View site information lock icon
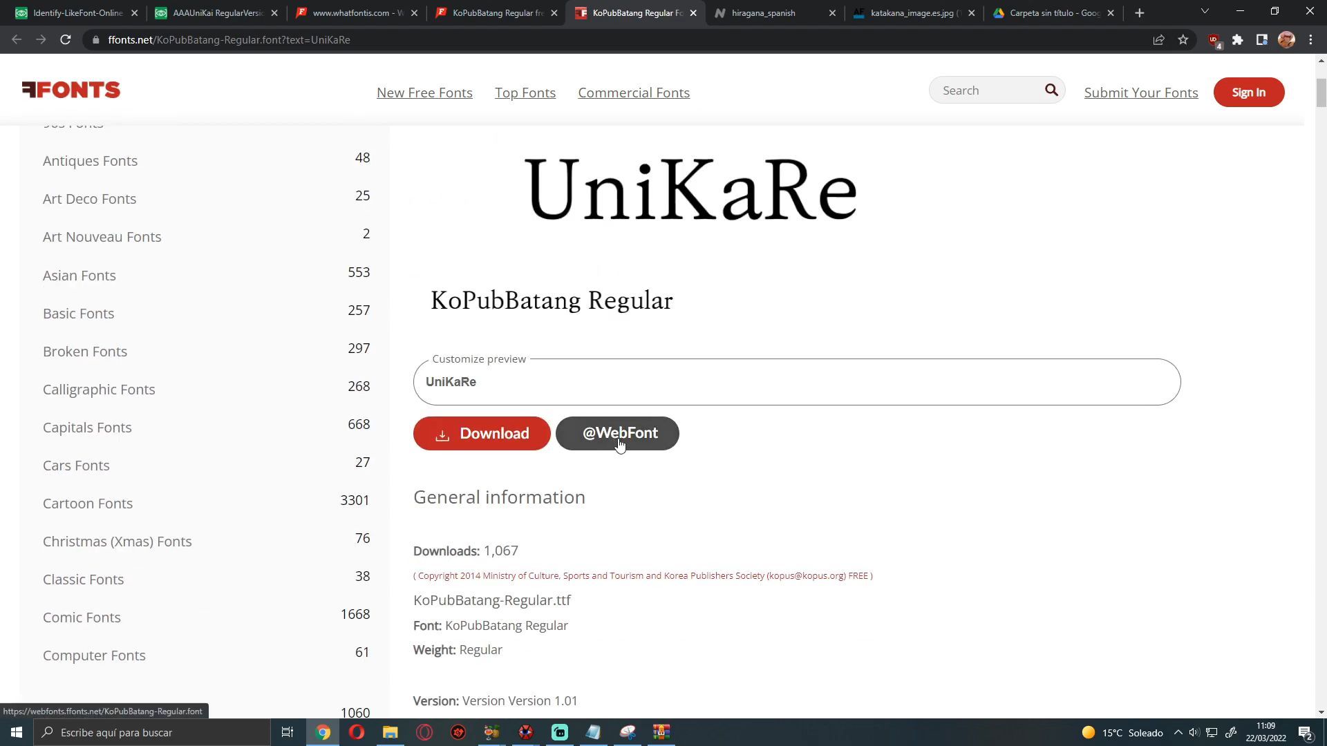This screenshot has height=746, width=1327. [x=95, y=40]
